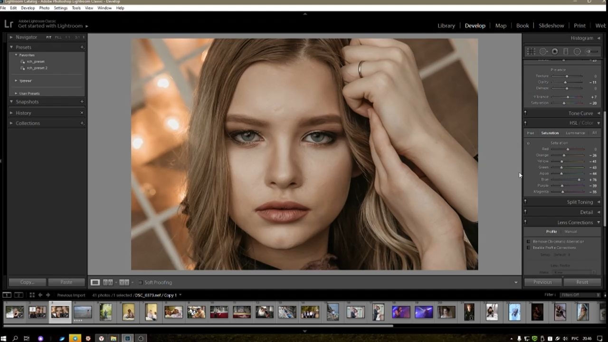Collapse the Favorites preset group
The height and width of the screenshot is (342, 608).
[x=16, y=55]
